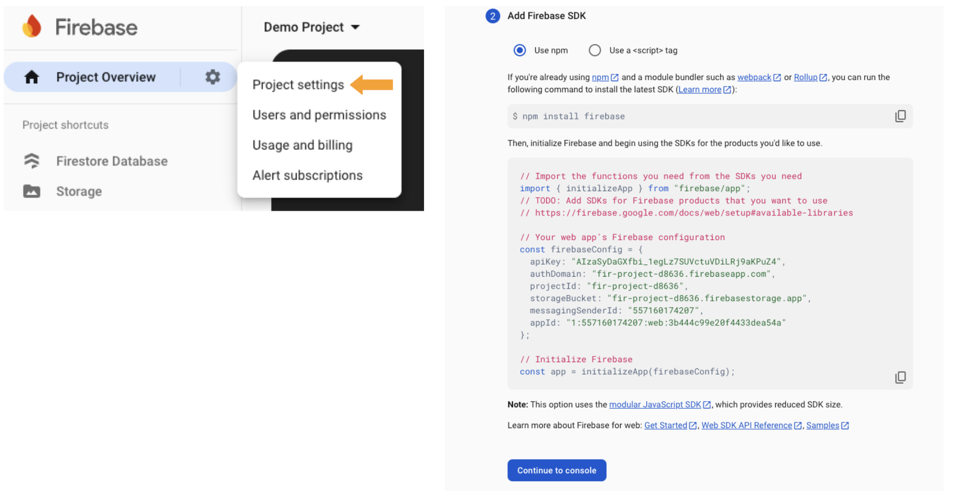958x501 pixels.
Task: Click the setup#available-libraries URL comment
Action: click(x=687, y=213)
